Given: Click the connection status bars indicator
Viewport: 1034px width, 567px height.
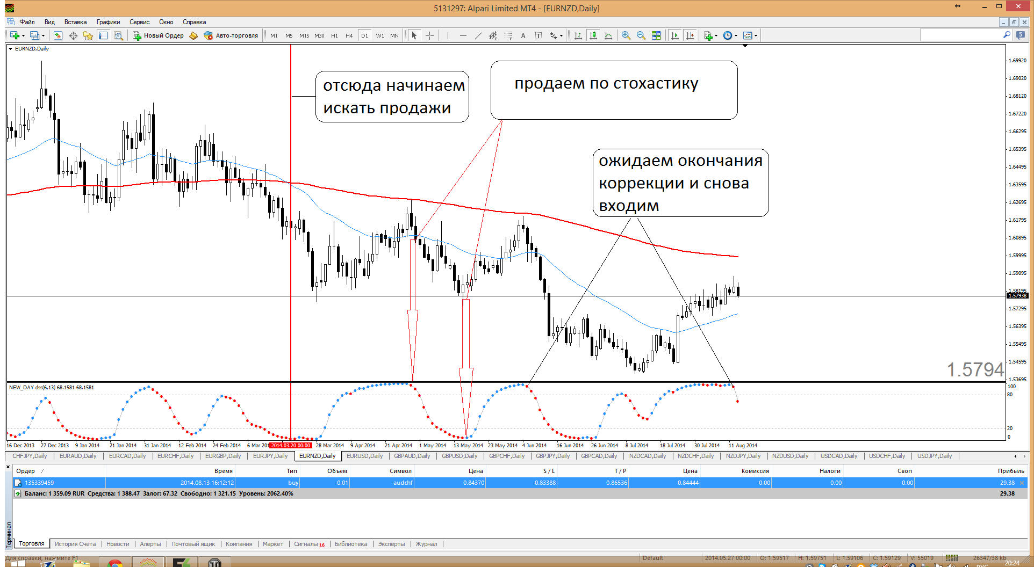Looking at the screenshot, I should 952,558.
